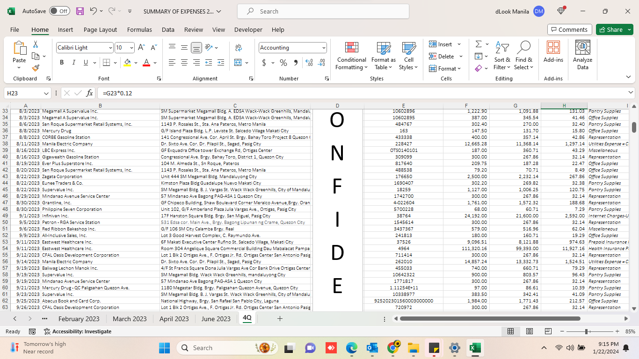Click the zoom slider handle
The height and width of the screenshot is (359, 639).
click(x=586, y=331)
